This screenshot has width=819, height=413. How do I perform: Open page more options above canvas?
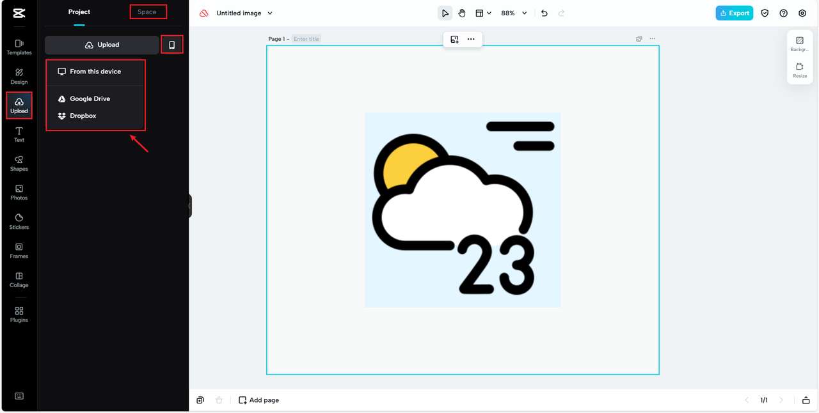click(653, 39)
